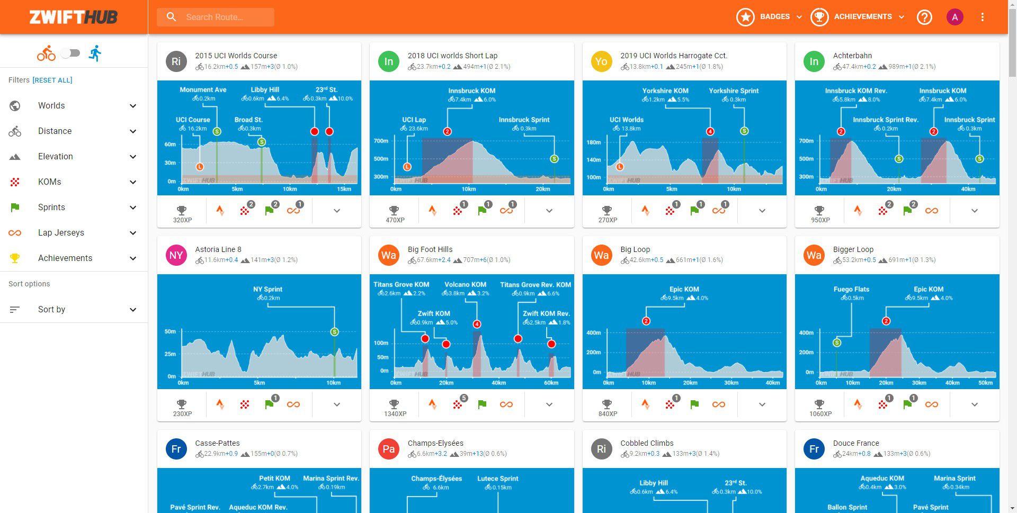Click the Strava icon on 2015 UCI Worlds Course card
The image size is (1017, 513).
pyautogui.click(x=220, y=211)
